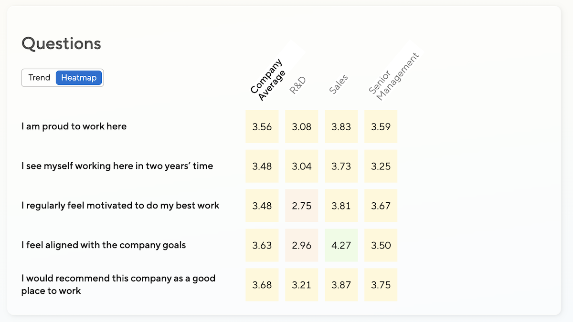The height and width of the screenshot is (322, 573).
Task: Open the 'I am proud to work here' question
Action: [x=74, y=126]
